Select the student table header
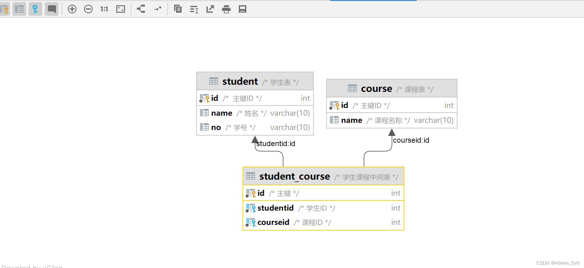Image resolution: width=584 pixels, height=268 pixels. click(x=255, y=81)
